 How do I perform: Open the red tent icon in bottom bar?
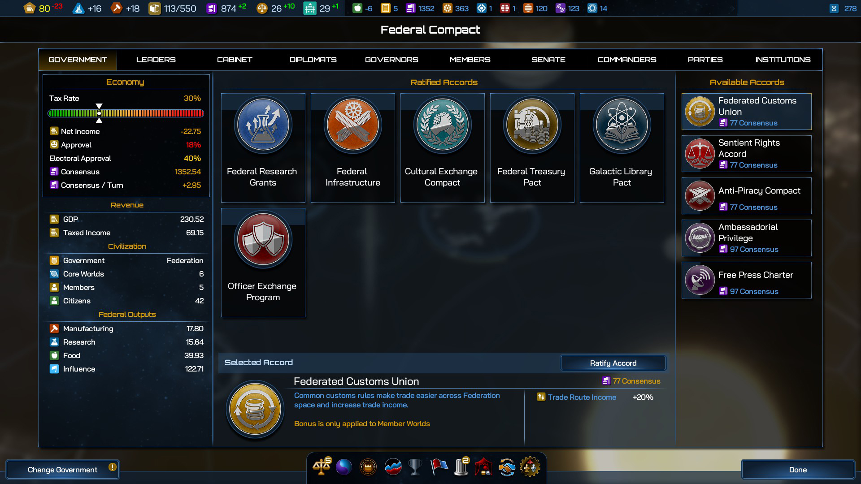click(x=483, y=467)
